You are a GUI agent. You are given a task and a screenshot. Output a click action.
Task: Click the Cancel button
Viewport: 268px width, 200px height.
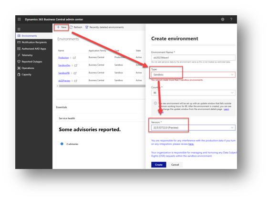(175, 165)
